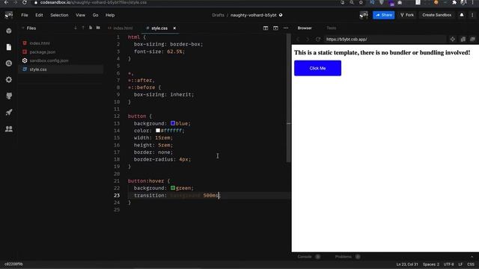
Task: Click the Drafts breadcrumb link
Action: pyautogui.click(x=218, y=15)
